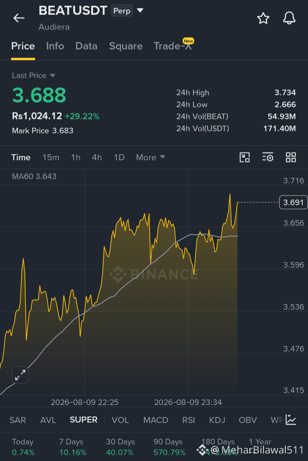Expand chart to fullscreen with arrows icon
The image size is (308, 461).
point(20,375)
